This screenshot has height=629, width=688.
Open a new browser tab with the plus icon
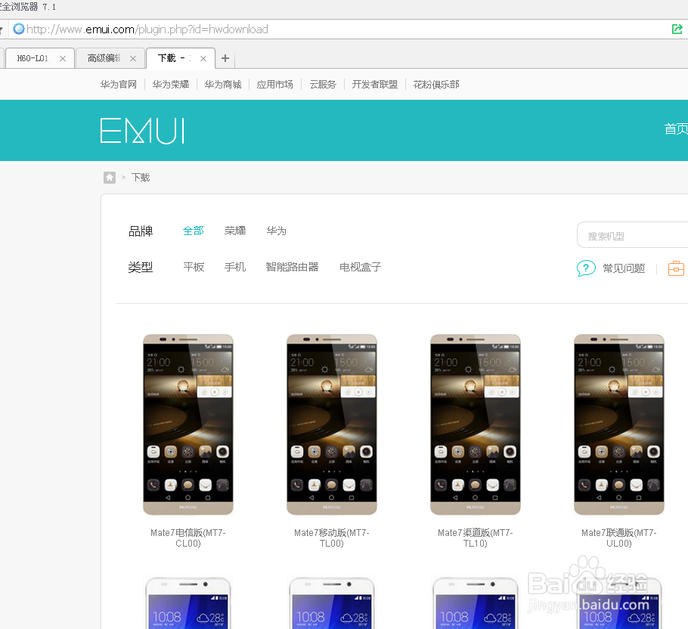(x=225, y=57)
